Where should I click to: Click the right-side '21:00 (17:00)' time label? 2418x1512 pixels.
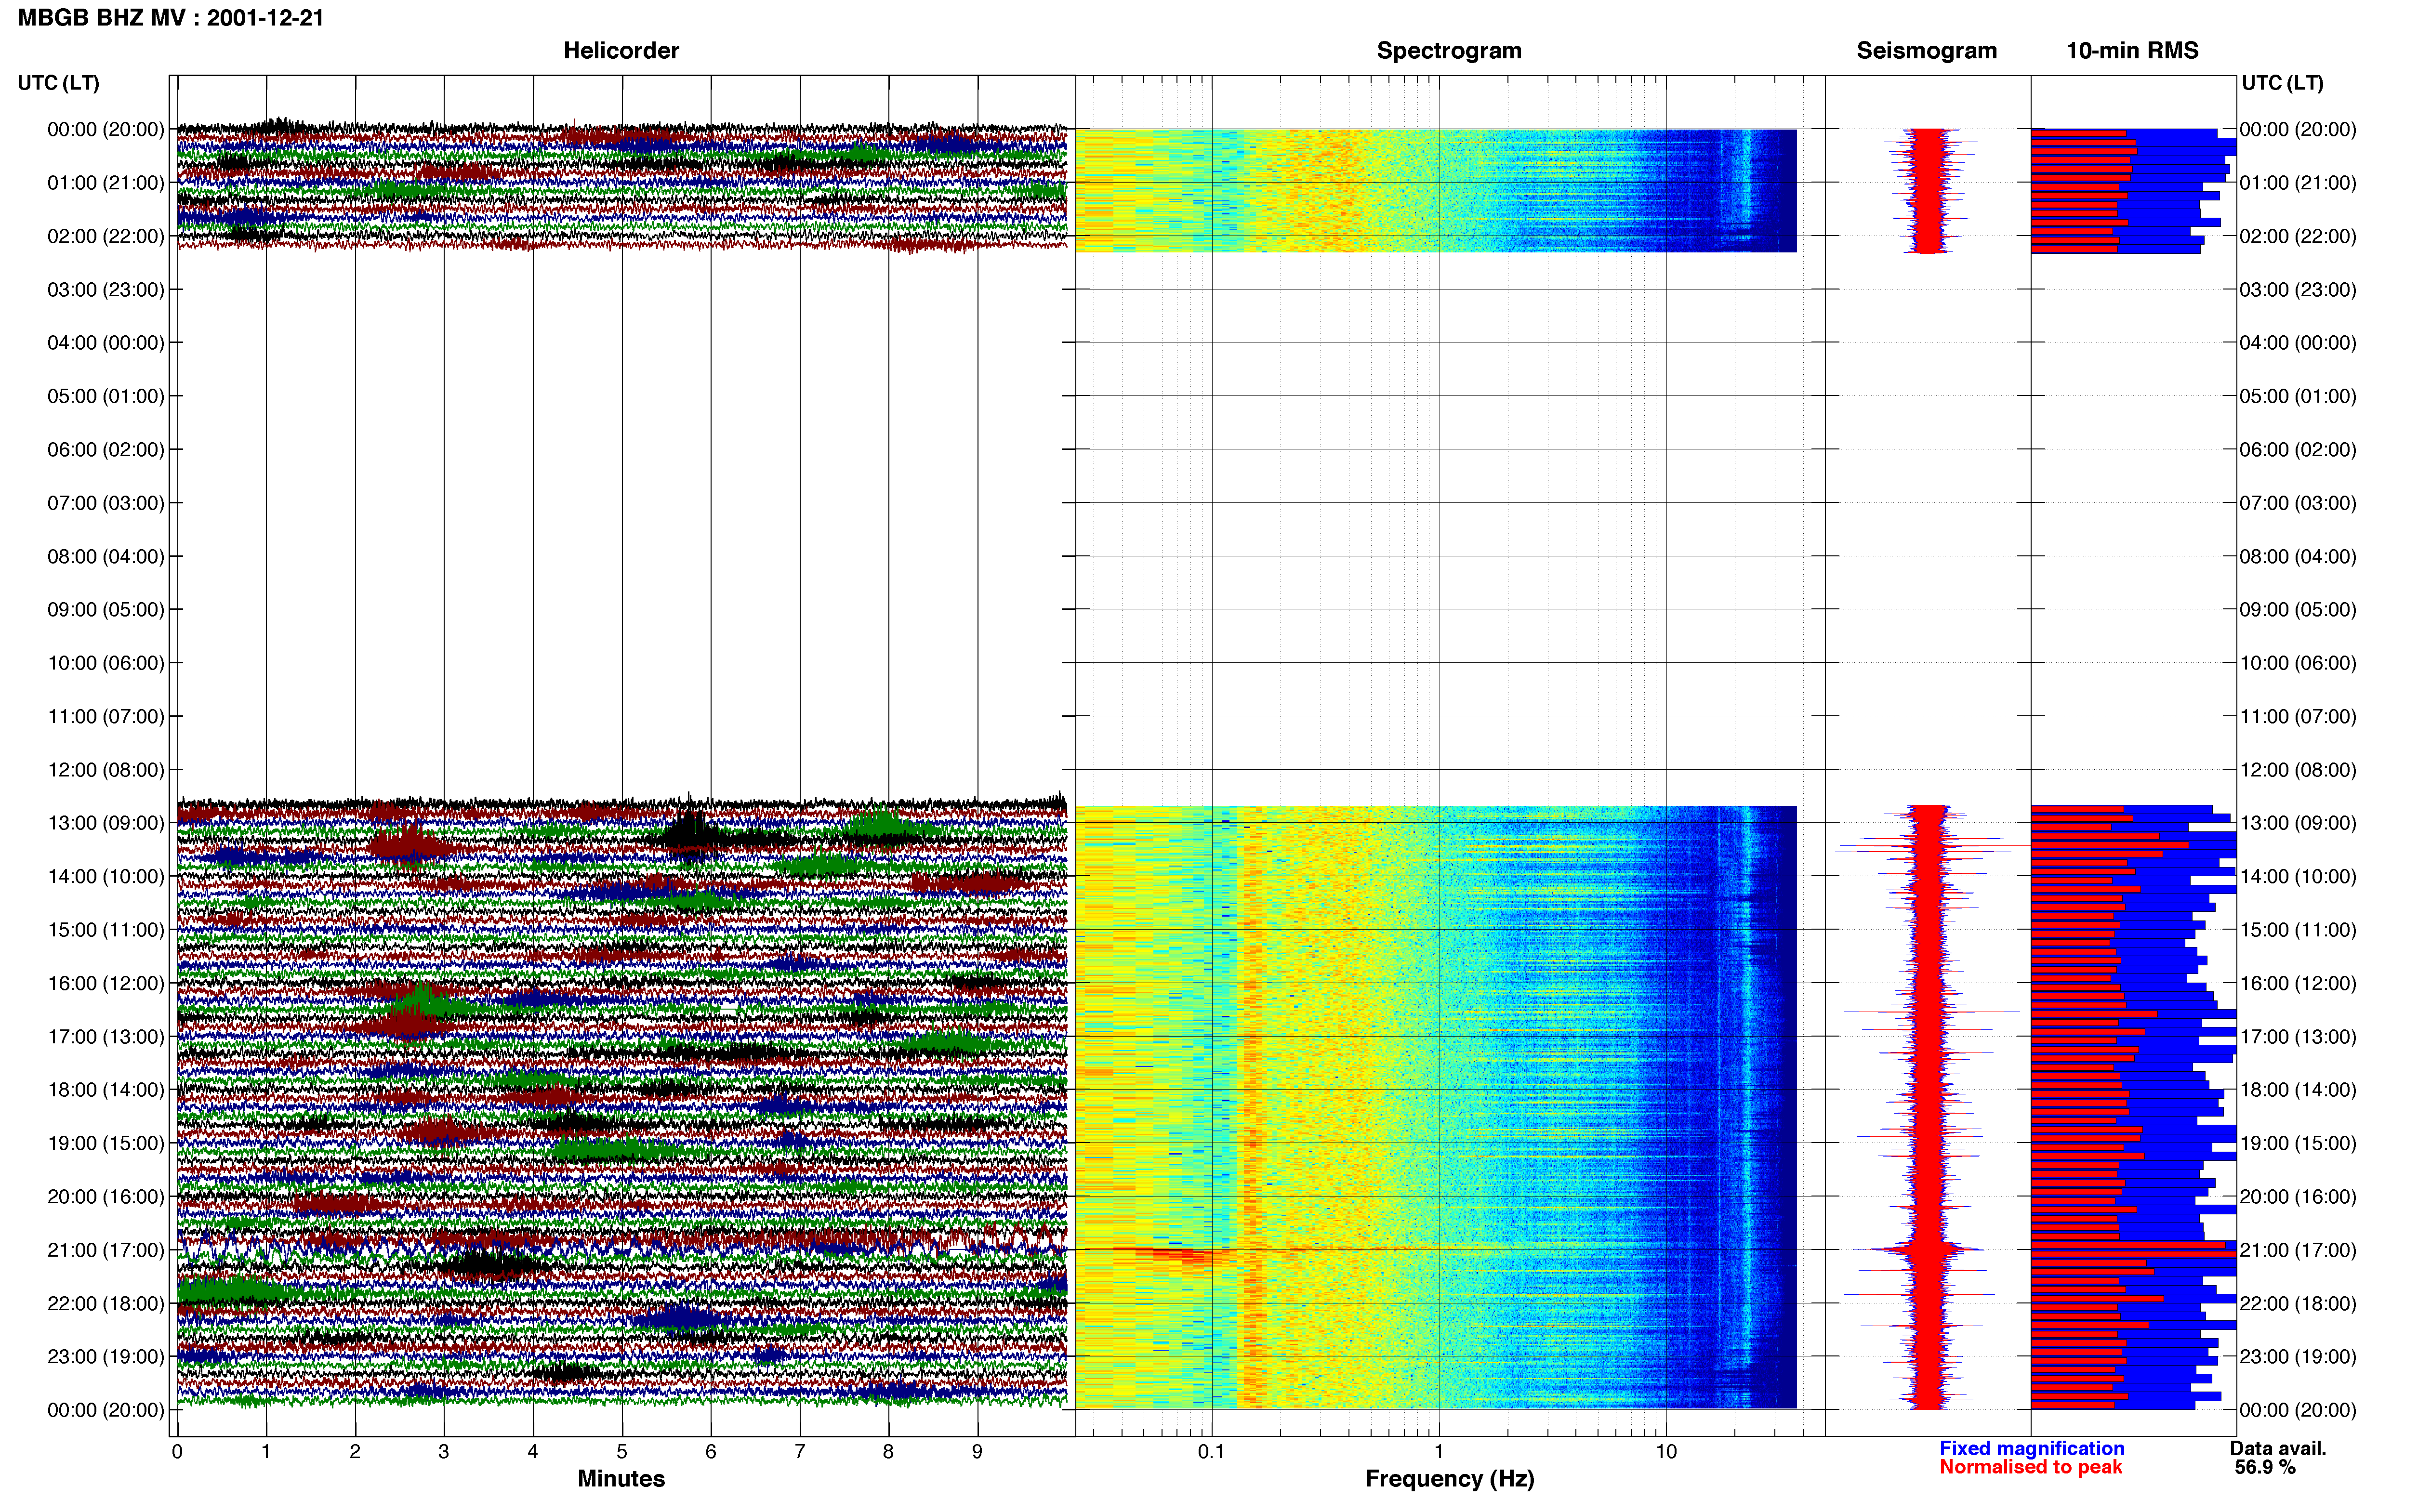point(2298,1250)
